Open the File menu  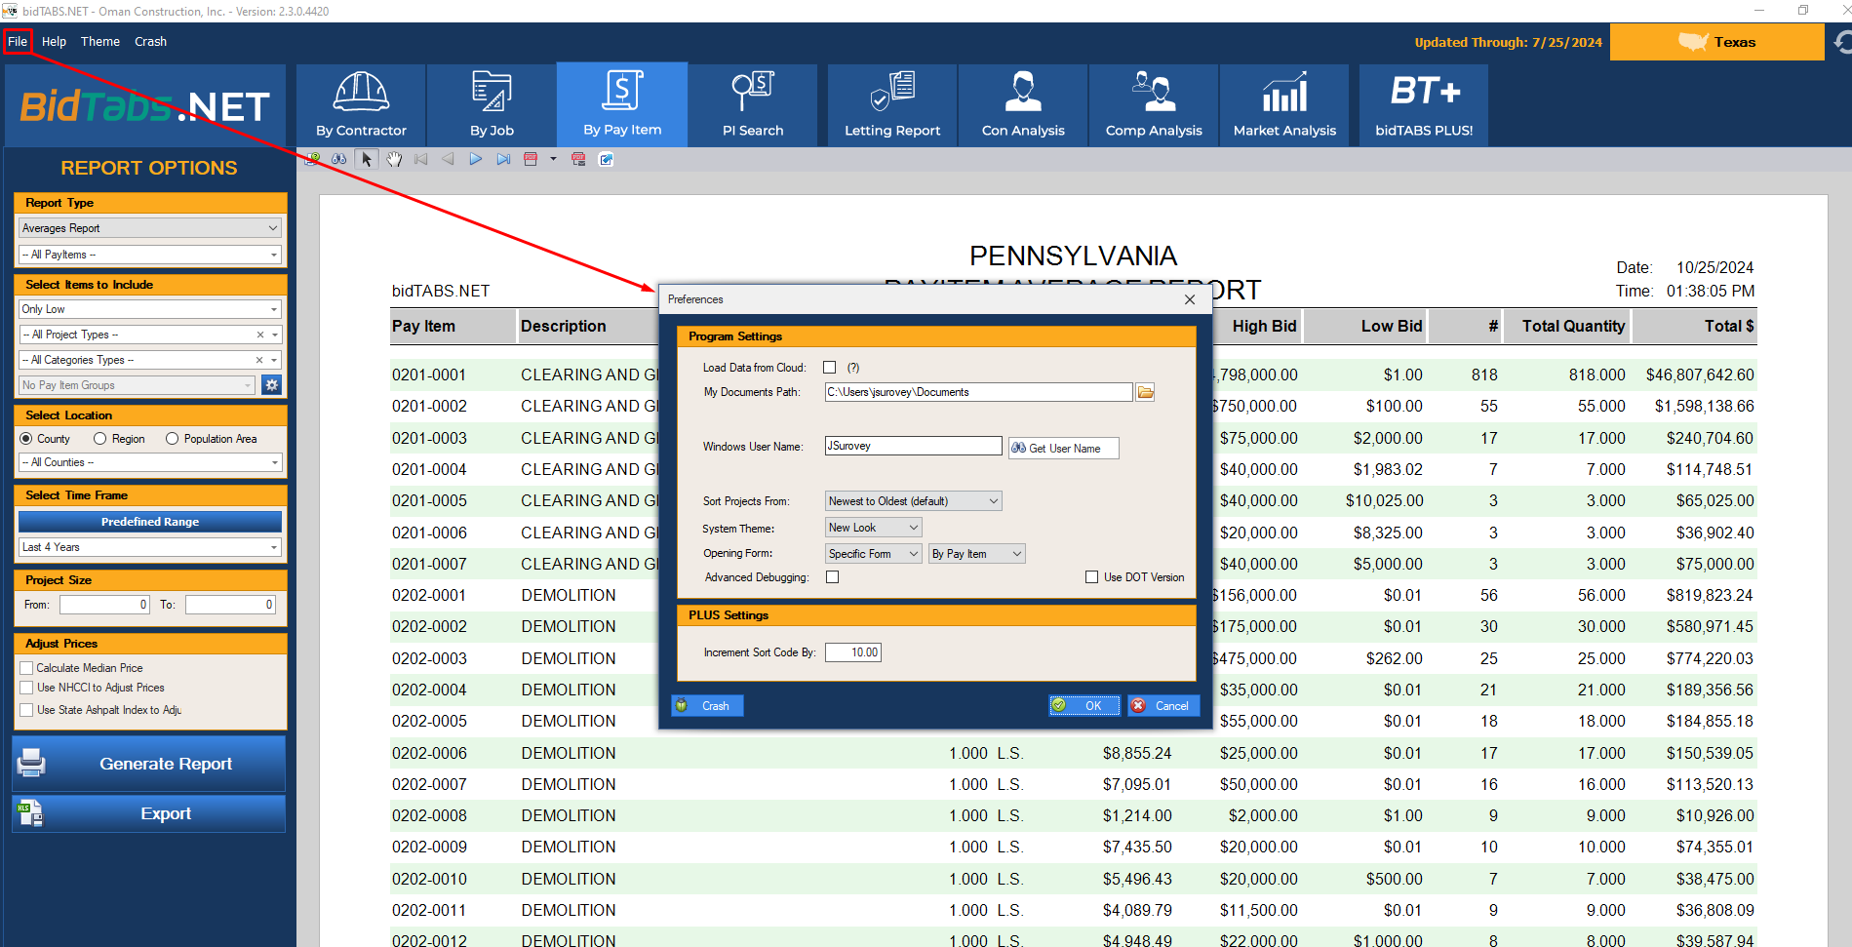(x=18, y=42)
